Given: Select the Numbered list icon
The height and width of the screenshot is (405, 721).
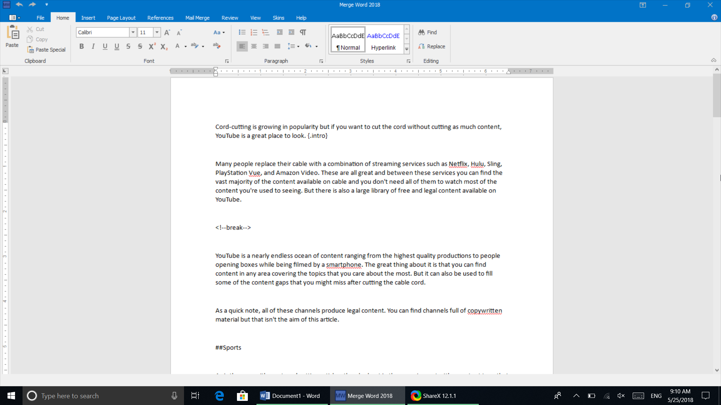Looking at the screenshot, I should pos(253,32).
